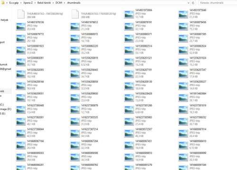Navigate to 'Belső tároló' breadcrumb
The image size is (237, 170).
pyautogui.click(x=44, y=3)
